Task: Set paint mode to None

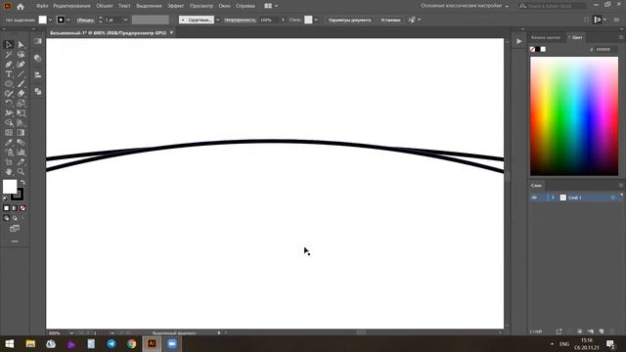Action: coord(22,208)
